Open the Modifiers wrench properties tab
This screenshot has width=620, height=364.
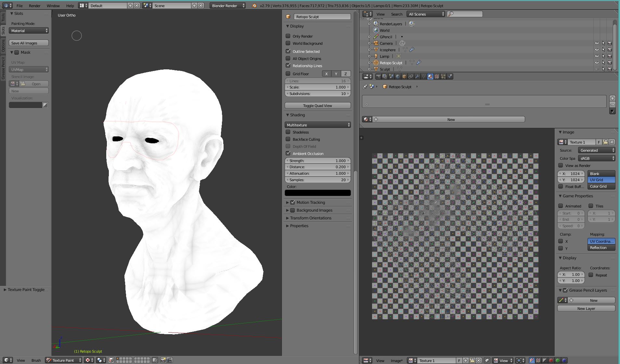(x=417, y=76)
